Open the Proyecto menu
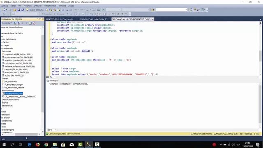 (x=28, y=6)
